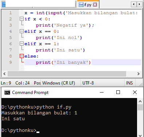Click the Command Prompt scrollbar up arrow
Screen dimensions: 144x137
point(140,101)
